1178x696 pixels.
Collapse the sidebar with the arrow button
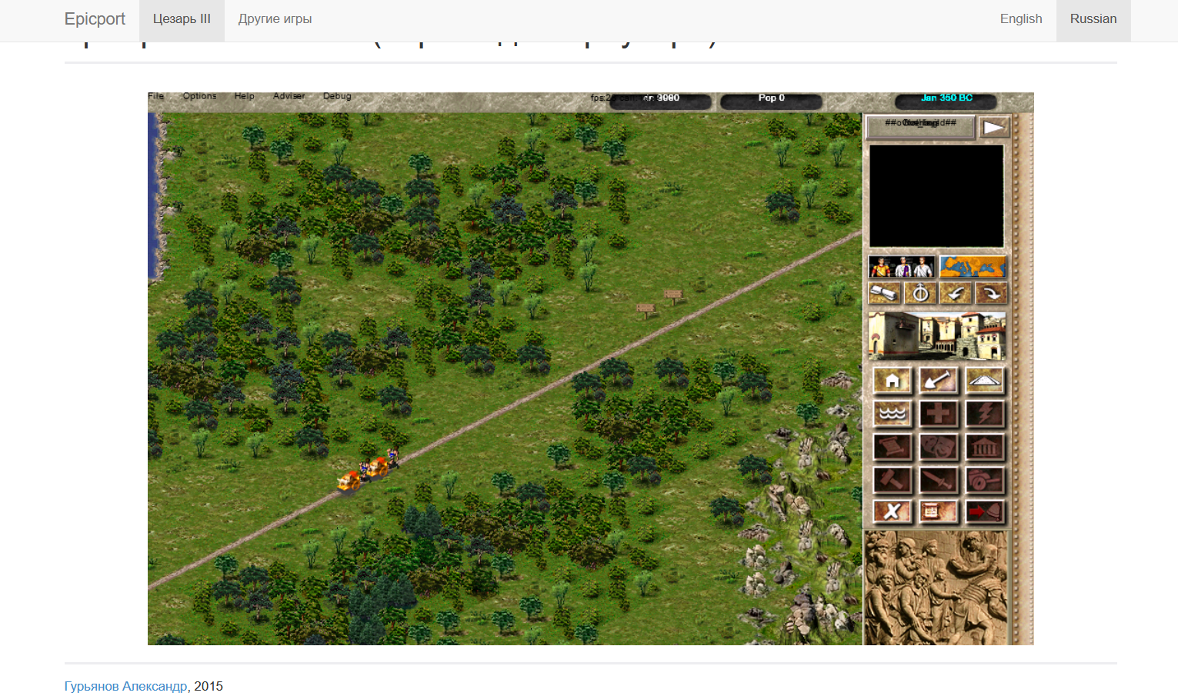[994, 128]
